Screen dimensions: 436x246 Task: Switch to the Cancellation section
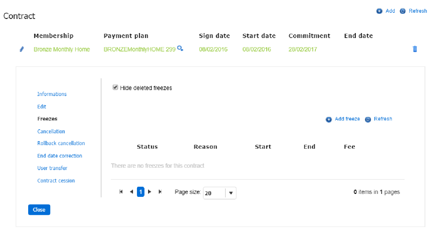coord(51,131)
